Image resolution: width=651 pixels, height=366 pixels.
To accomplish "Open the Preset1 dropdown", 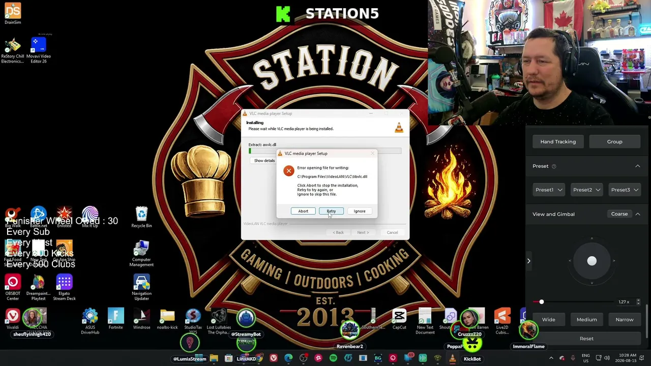I will (549, 190).
